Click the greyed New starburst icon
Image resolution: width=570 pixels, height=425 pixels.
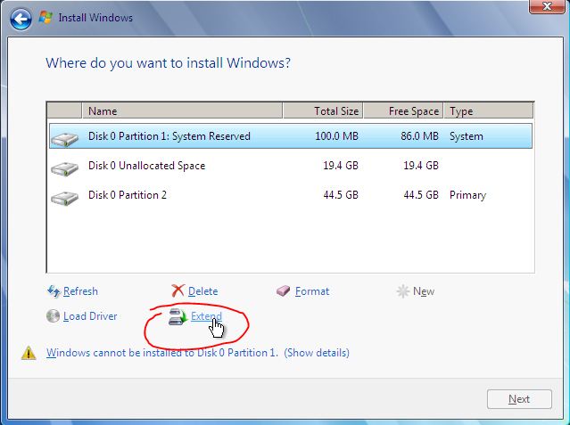(403, 291)
